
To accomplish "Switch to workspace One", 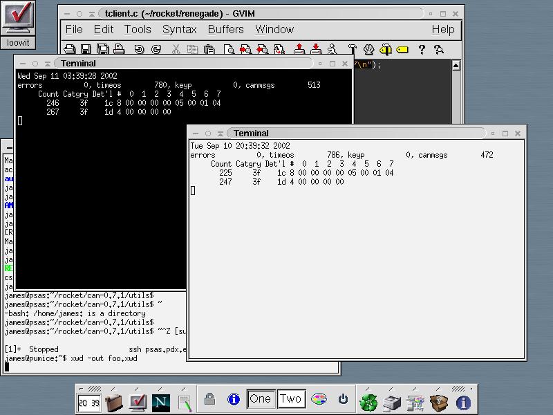I will point(261,399).
